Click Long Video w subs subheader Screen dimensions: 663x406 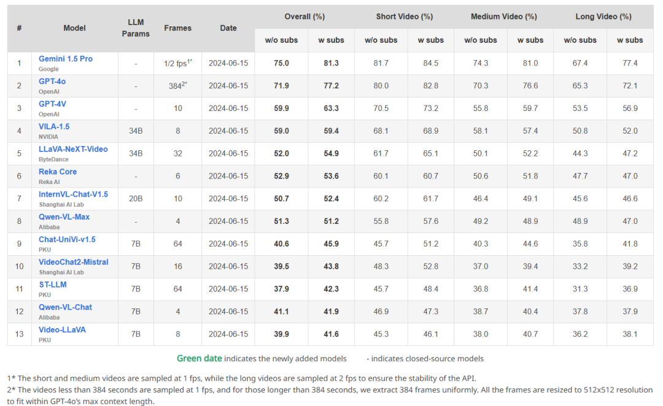coord(630,40)
